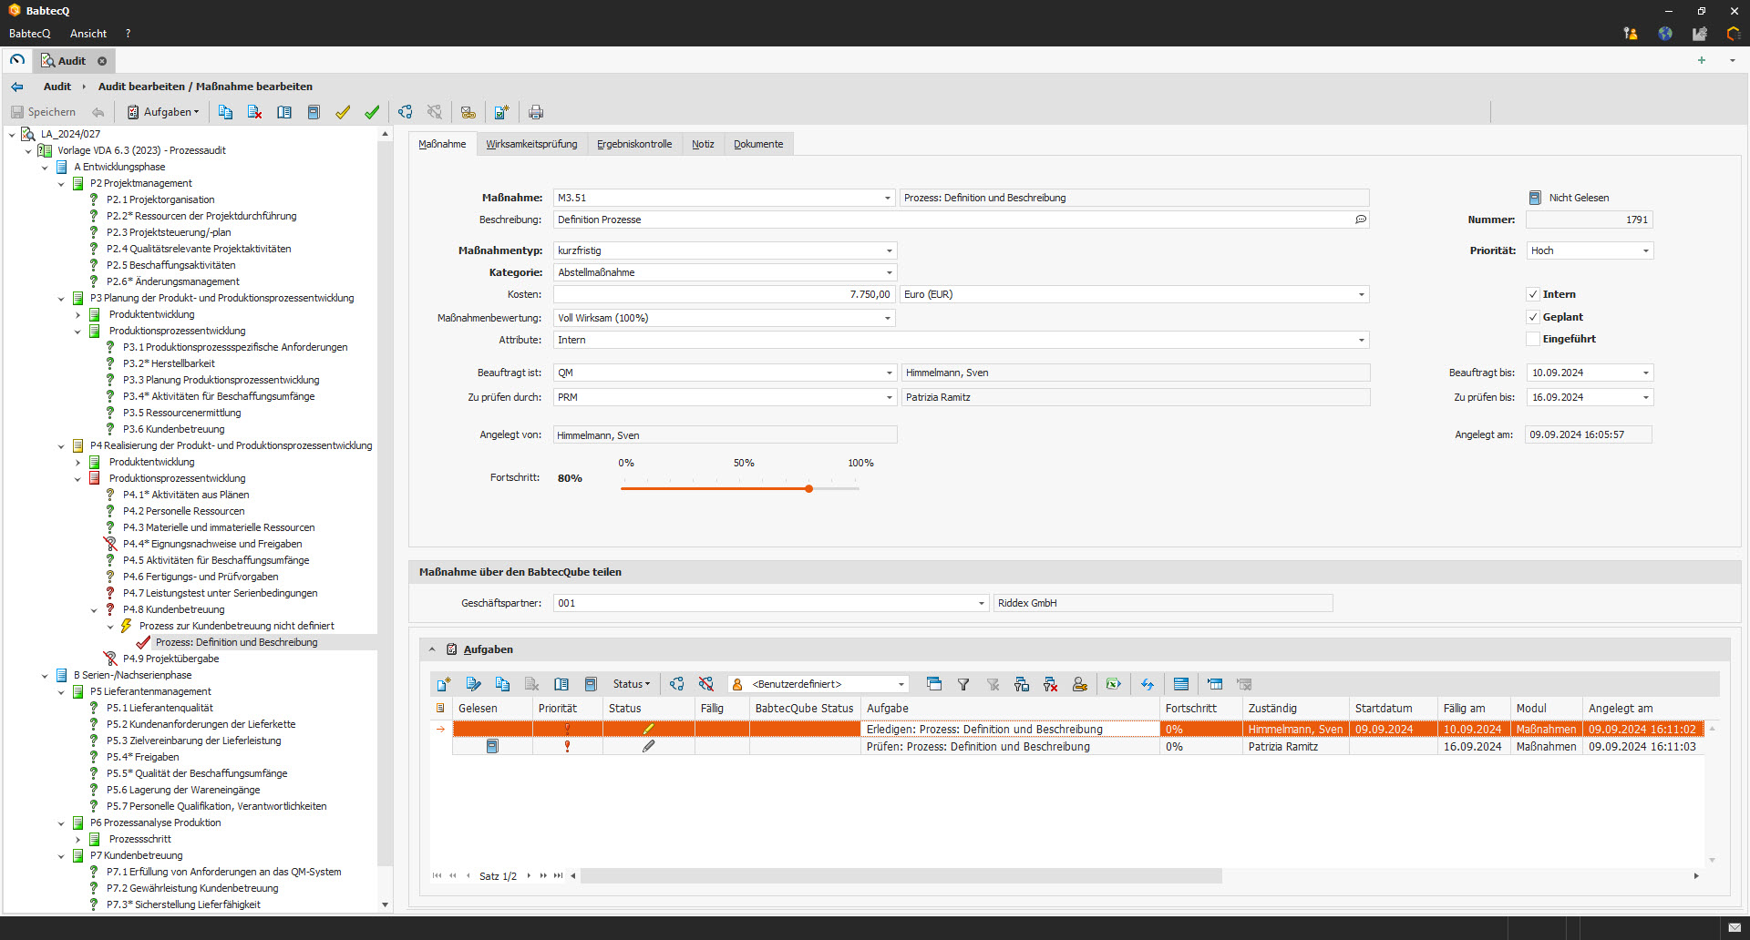Go to the next record arrow in the navigator

click(529, 875)
